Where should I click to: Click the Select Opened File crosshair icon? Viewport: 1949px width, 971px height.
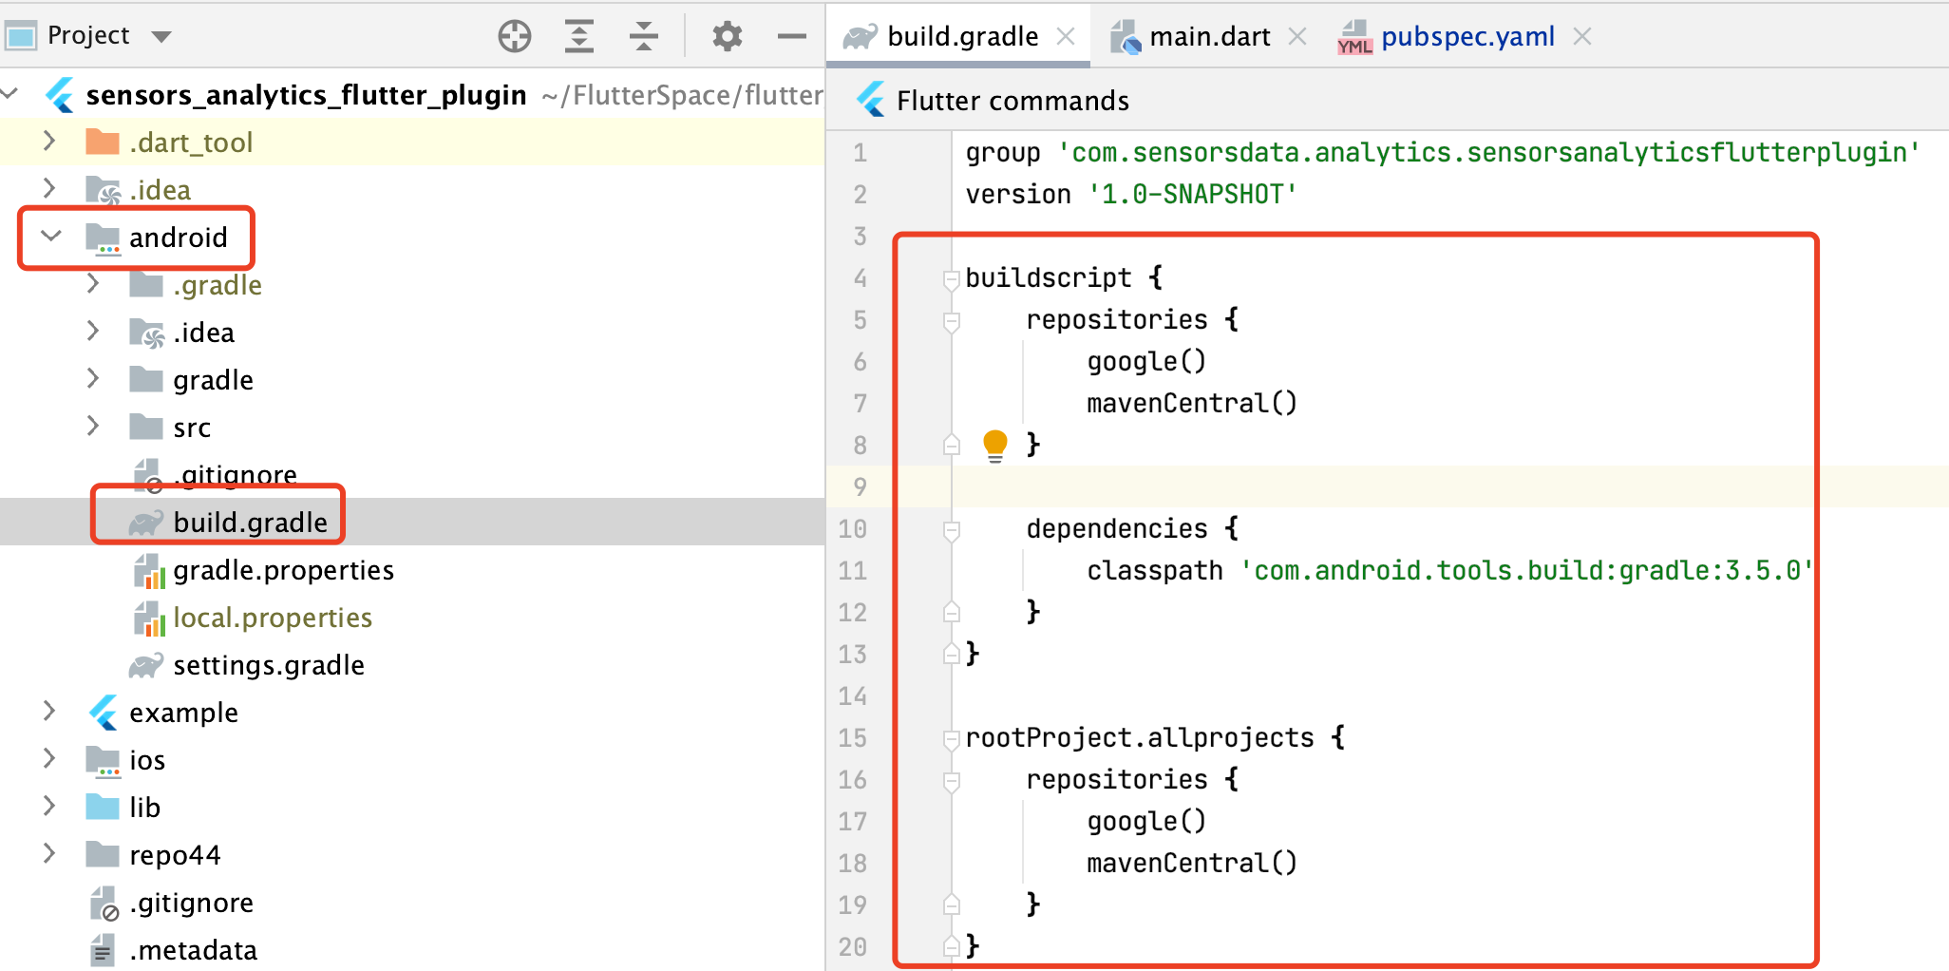coord(515,35)
